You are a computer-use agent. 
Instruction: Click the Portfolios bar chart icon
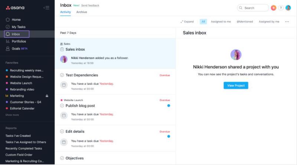tap(7, 41)
